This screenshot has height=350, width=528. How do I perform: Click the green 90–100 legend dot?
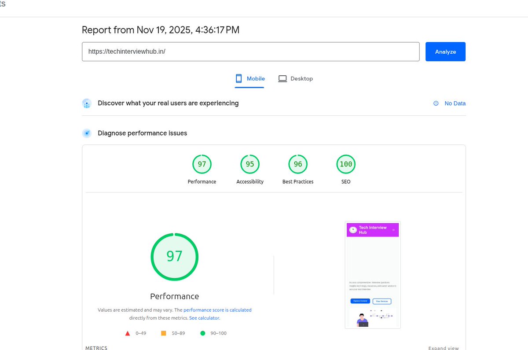tap(202, 333)
